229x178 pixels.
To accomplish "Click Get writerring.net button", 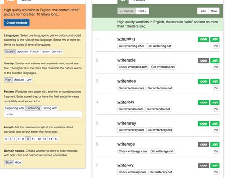I will [x=159, y=46].
